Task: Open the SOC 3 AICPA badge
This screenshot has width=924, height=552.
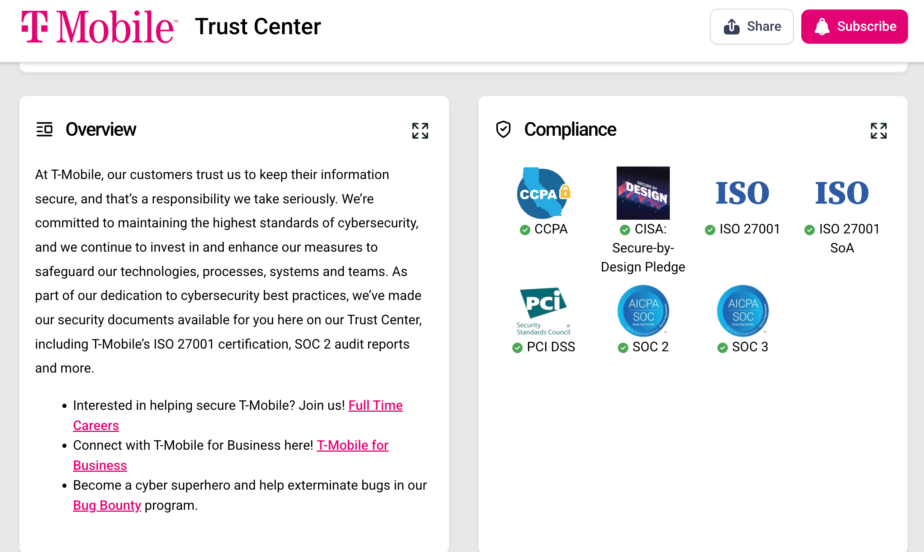Action: click(742, 311)
